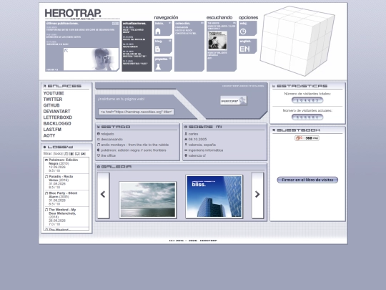Select The Weeknd - My Dear Melancholy entry
Viewport: 386px width, 290px height.
coord(66,217)
